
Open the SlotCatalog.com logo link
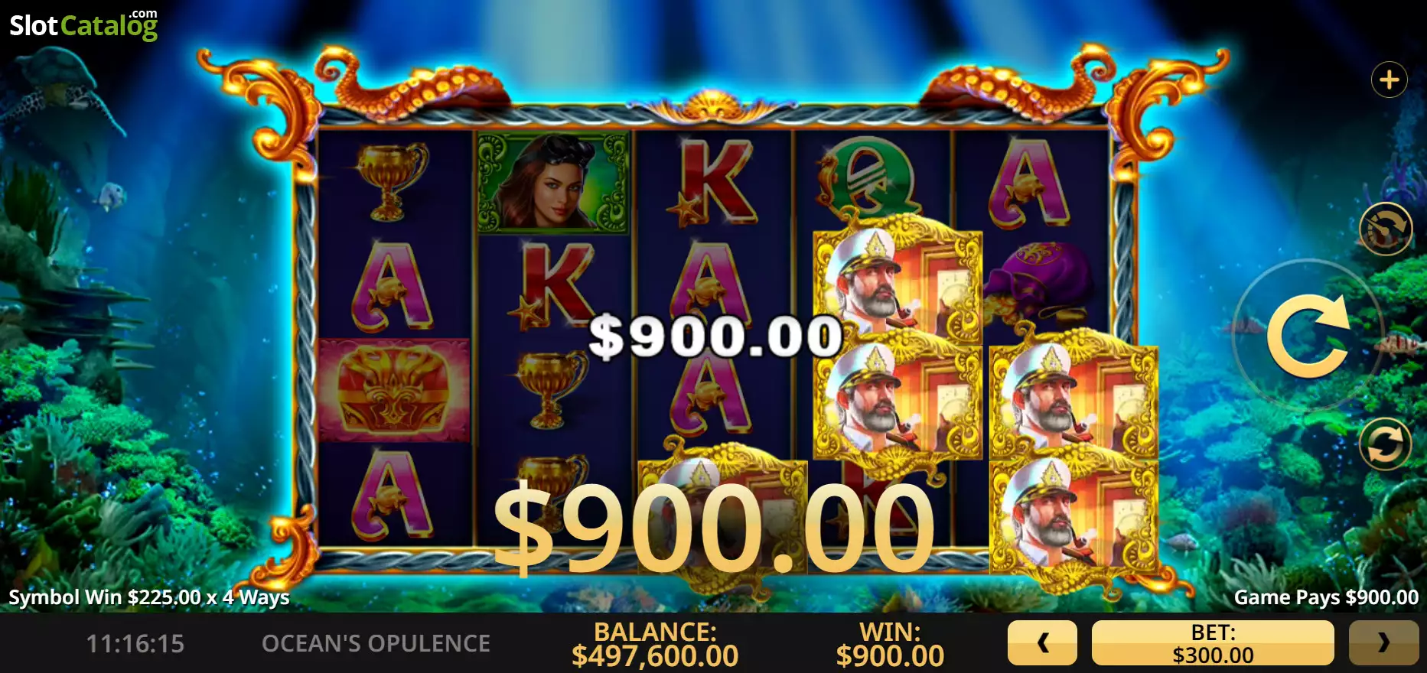click(x=83, y=25)
